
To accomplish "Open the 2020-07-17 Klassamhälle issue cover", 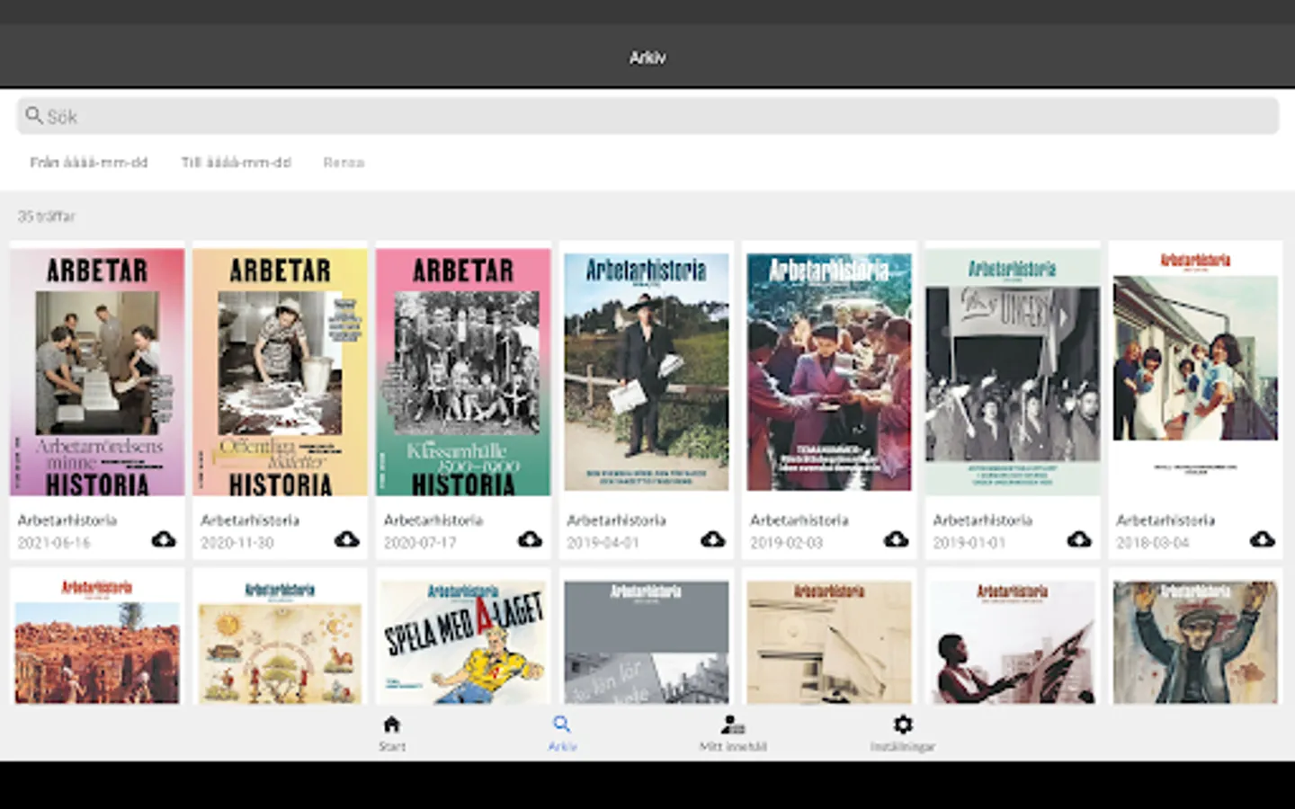I will [463, 372].
